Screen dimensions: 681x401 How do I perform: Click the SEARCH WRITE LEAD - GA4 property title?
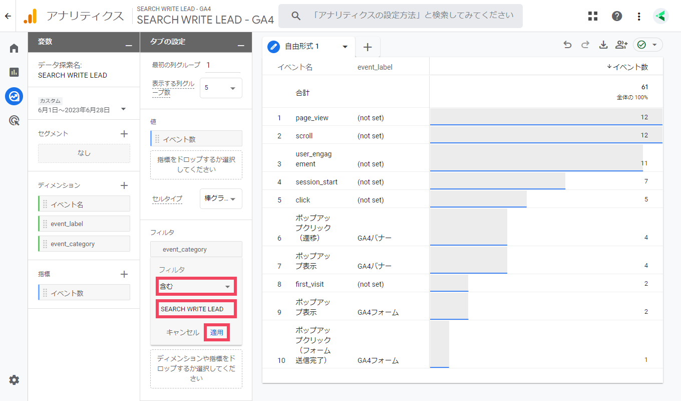205,20
